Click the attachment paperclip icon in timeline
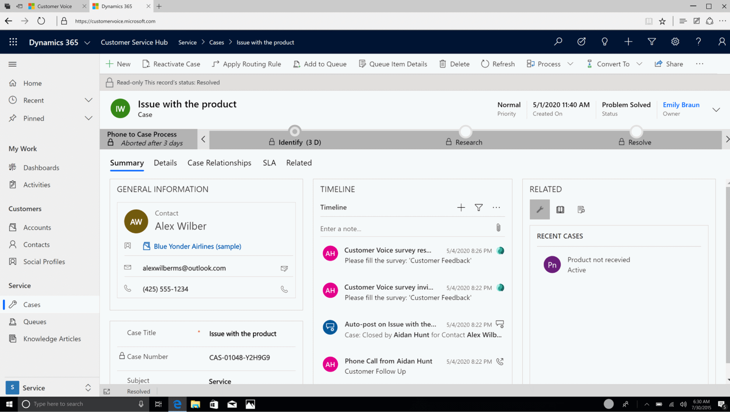The width and height of the screenshot is (730, 412). coord(498,228)
